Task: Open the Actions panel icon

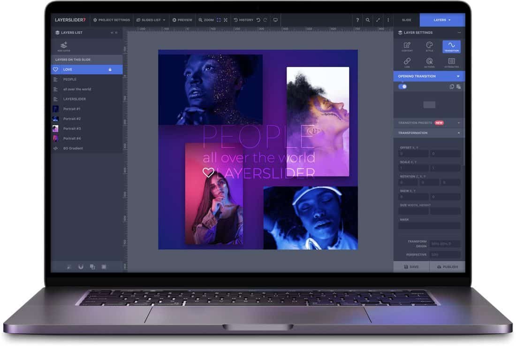Action: [429, 62]
